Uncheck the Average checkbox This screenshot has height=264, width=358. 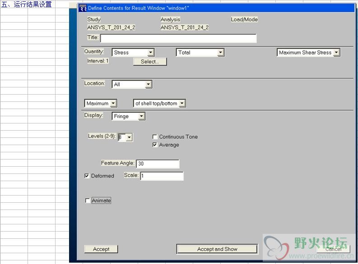coord(155,145)
